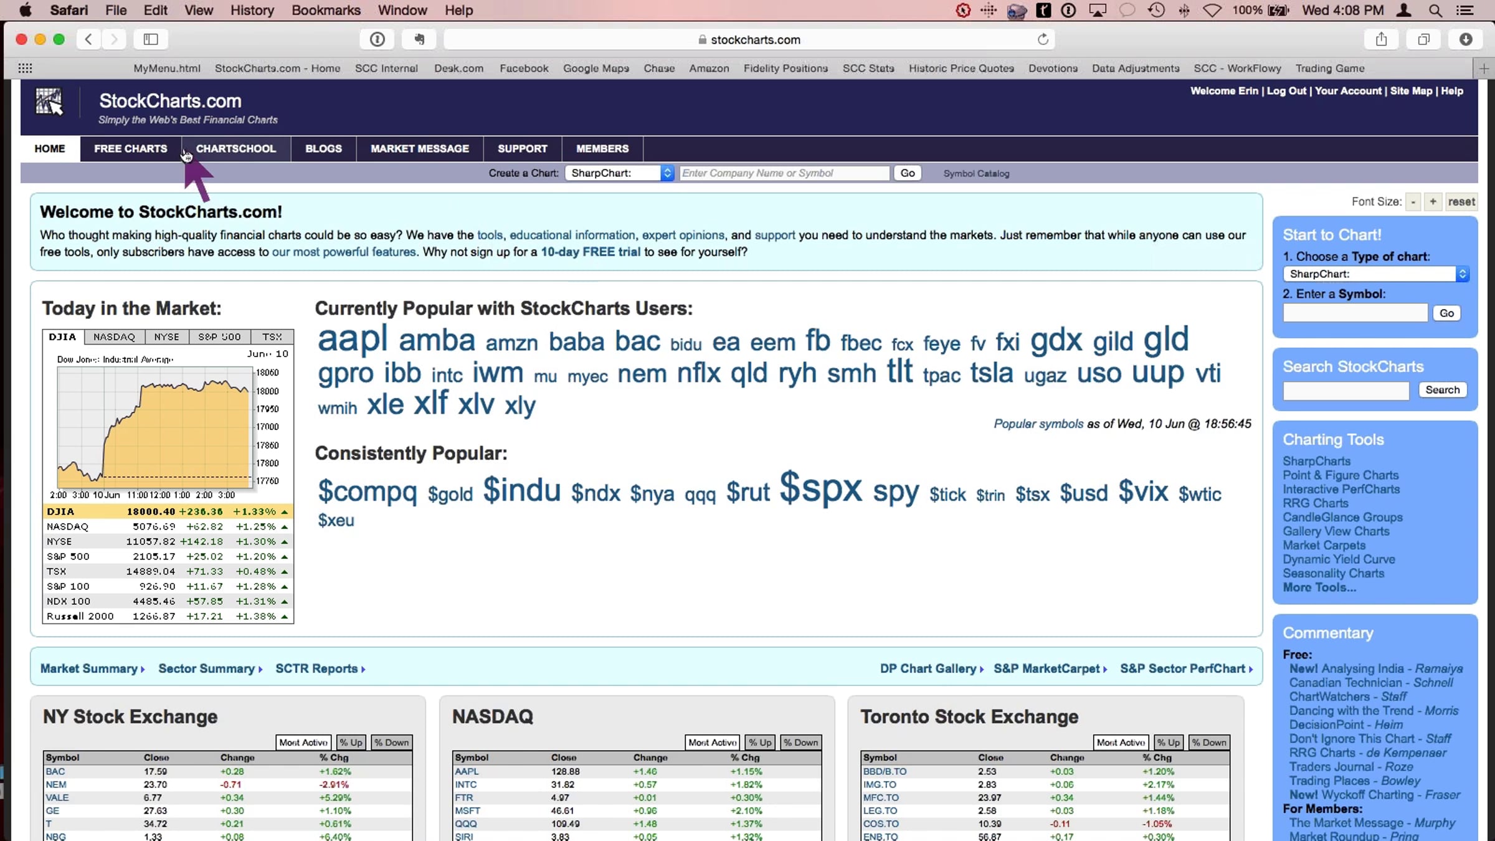Viewport: 1495px width, 841px height.
Task: Open Point & Figure Charts tool link
Action: pyautogui.click(x=1341, y=475)
